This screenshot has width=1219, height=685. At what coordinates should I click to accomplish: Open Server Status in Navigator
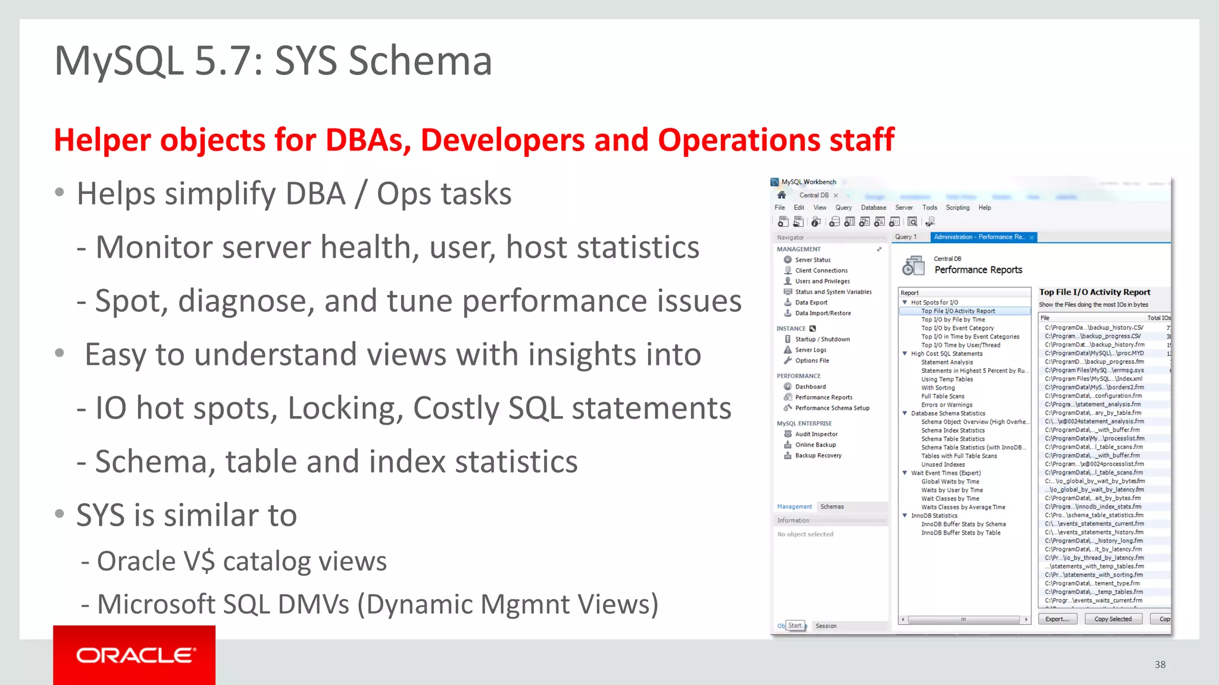coord(812,260)
